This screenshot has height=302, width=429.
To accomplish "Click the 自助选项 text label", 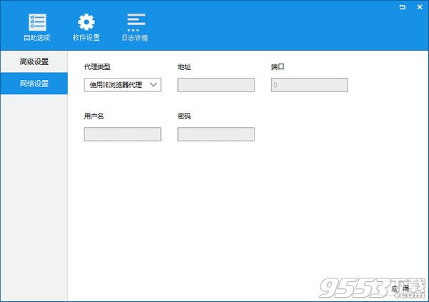I will coord(36,38).
